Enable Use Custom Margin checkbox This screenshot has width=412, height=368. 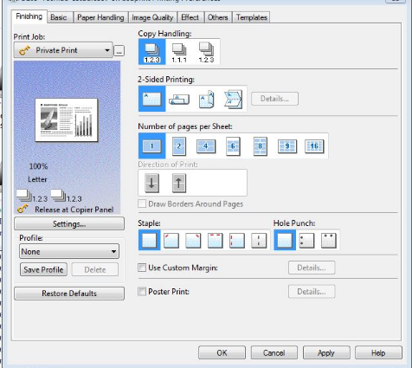(142, 268)
